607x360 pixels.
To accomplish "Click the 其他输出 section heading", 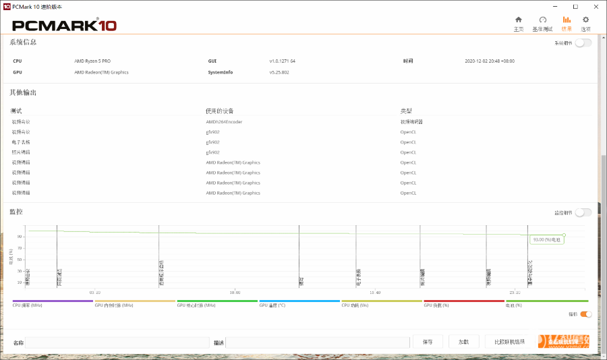I will coord(23,92).
